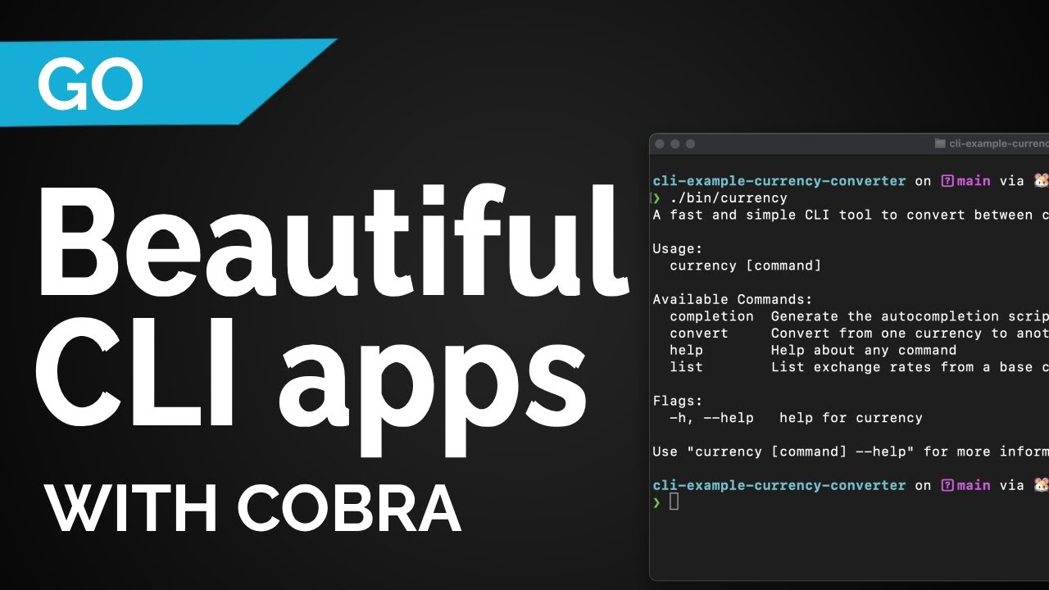1049x590 pixels.
Task: Click 'main' branch in the last prompt line
Action: tap(974, 485)
